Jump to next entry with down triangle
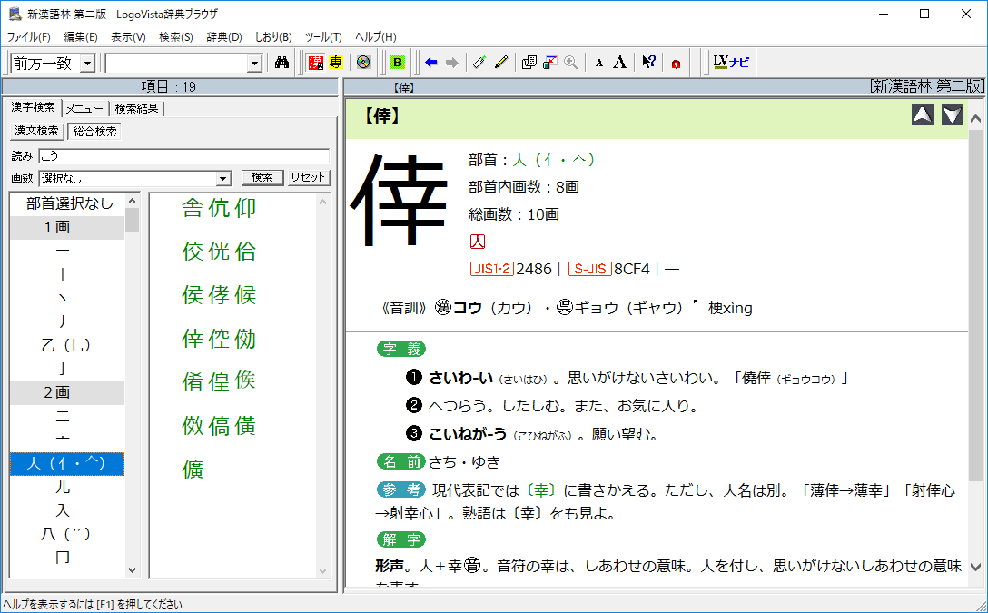 [x=952, y=115]
